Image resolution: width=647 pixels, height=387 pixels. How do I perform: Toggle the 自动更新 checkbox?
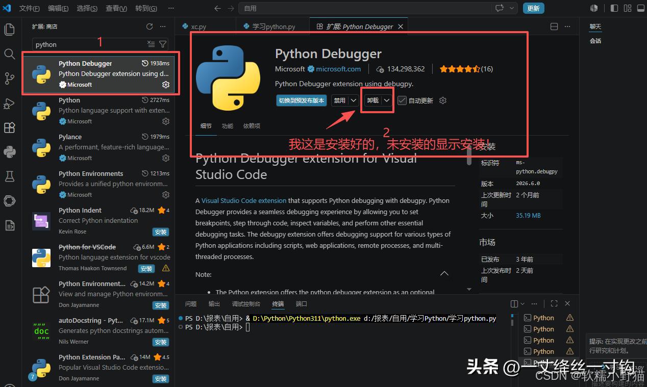point(402,100)
